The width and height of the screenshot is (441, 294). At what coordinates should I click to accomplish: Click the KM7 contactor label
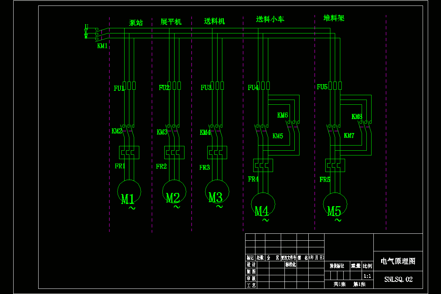(x=349, y=136)
